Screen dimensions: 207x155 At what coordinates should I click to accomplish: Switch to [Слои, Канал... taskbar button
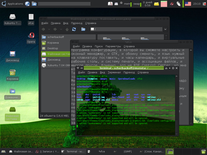pyautogui.click(x=152, y=151)
